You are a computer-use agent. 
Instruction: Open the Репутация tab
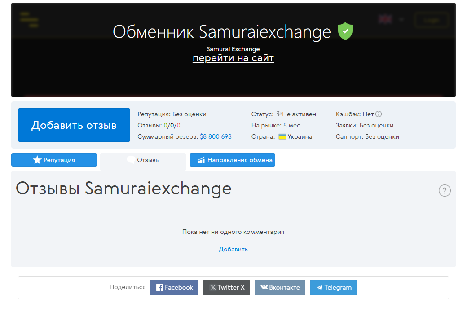[54, 160]
